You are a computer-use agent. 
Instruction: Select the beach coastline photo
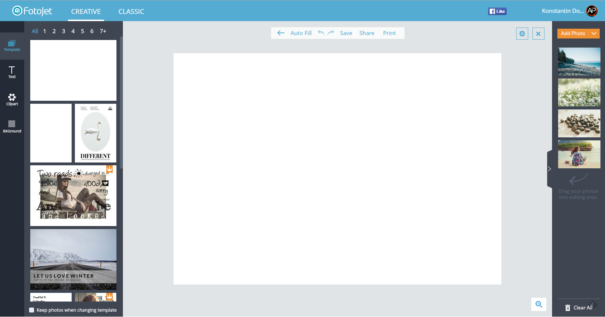[x=579, y=62]
